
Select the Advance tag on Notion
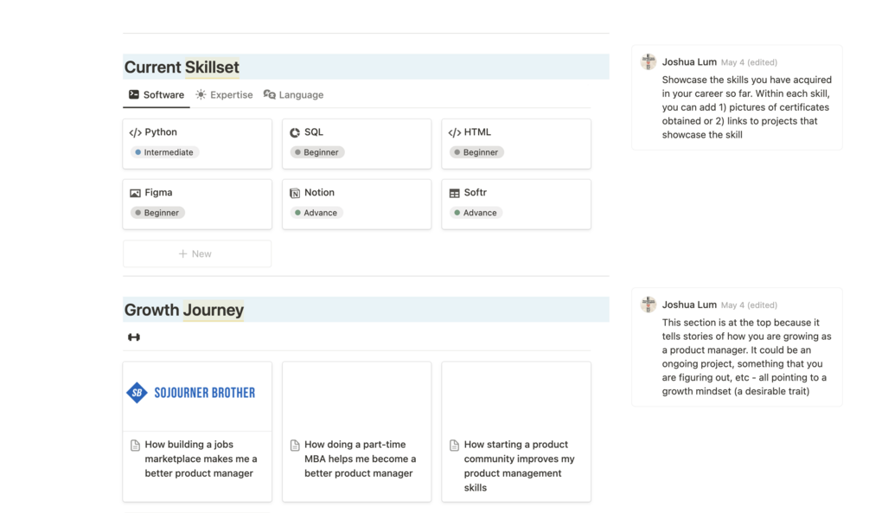point(316,213)
